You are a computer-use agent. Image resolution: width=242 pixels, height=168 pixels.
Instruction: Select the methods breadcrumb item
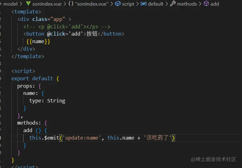(x=187, y=4)
